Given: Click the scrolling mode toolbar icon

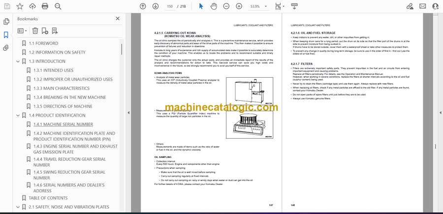Looking at the screenshot, I should pos(294,6).
